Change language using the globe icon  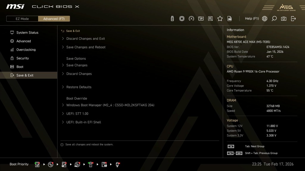tap(264, 19)
